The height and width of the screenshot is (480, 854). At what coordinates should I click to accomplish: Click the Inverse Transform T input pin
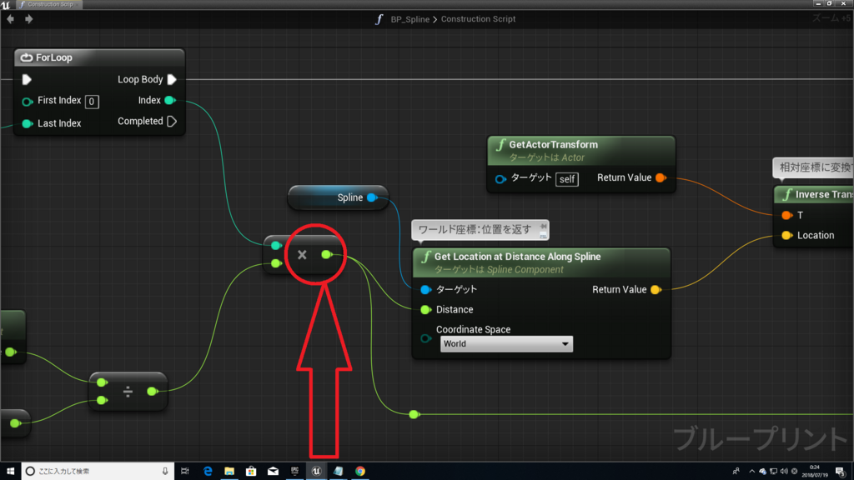pos(787,216)
